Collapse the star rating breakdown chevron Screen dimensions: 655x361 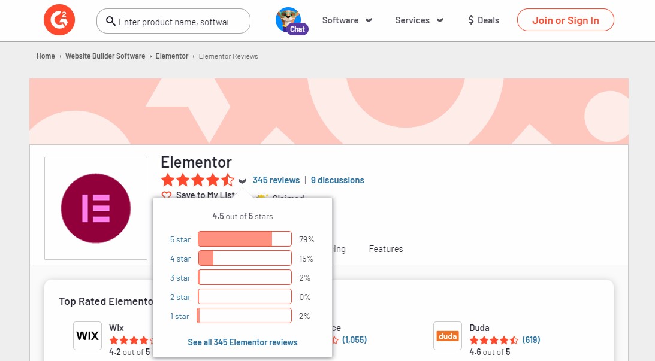point(242,181)
